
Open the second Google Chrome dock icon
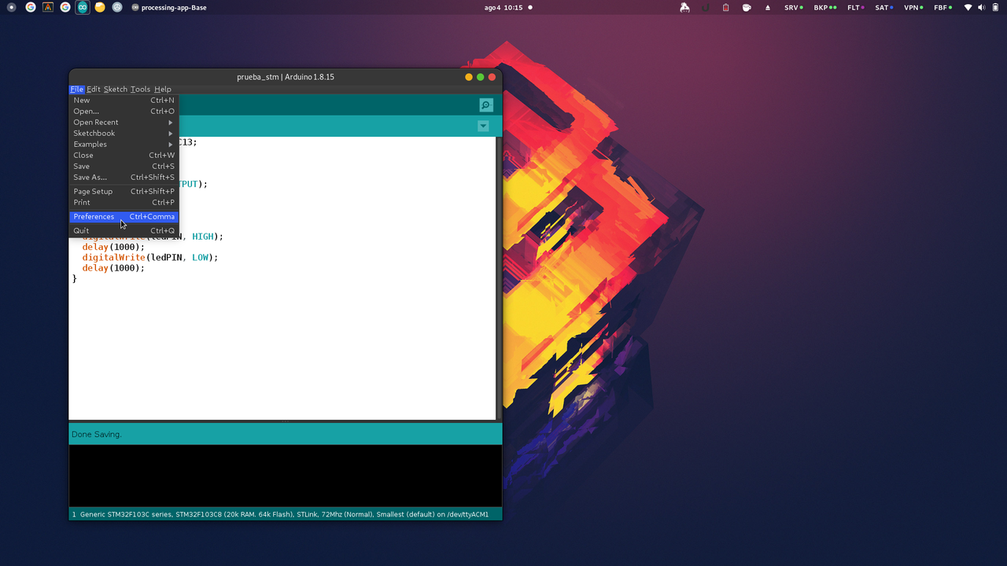pyautogui.click(x=65, y=7)
